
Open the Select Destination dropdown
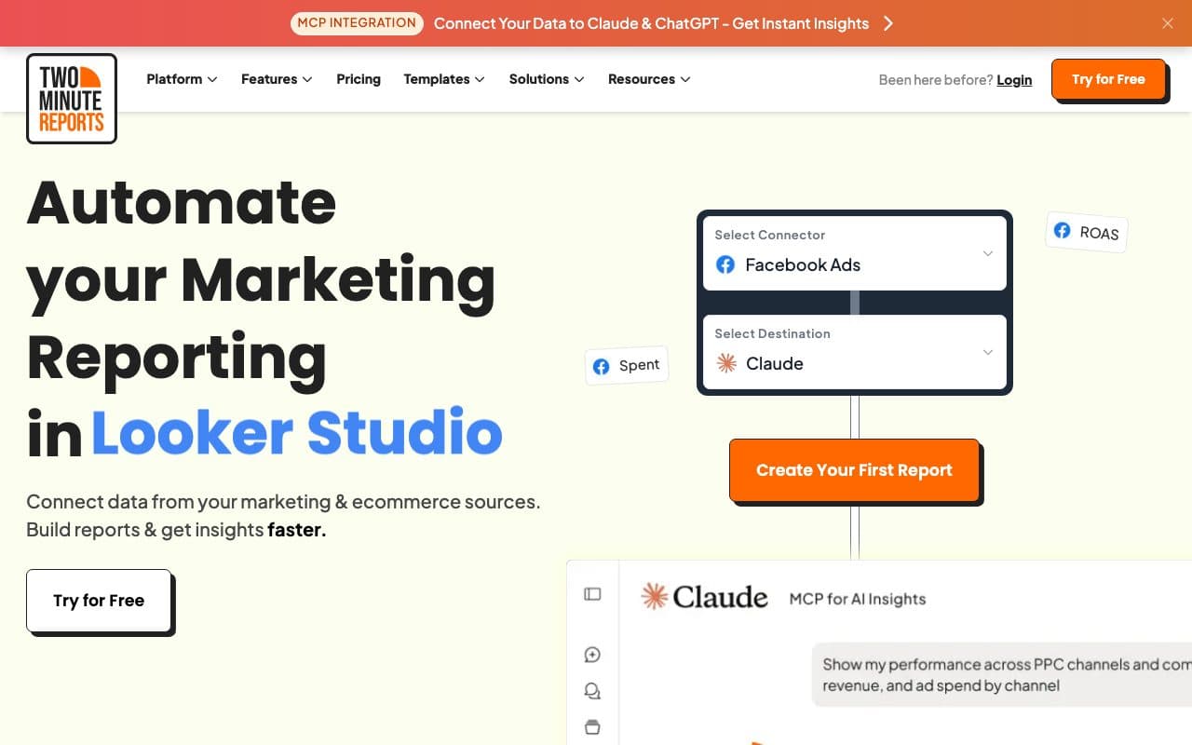pyautogui.click(x=855, y=352)
